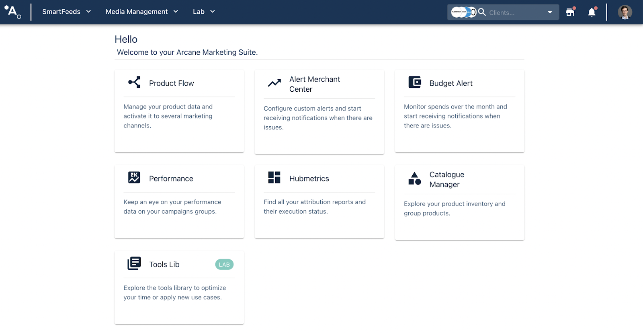Open the Tools Lib card title
The image size is (643, 333).
coord(164,265)
